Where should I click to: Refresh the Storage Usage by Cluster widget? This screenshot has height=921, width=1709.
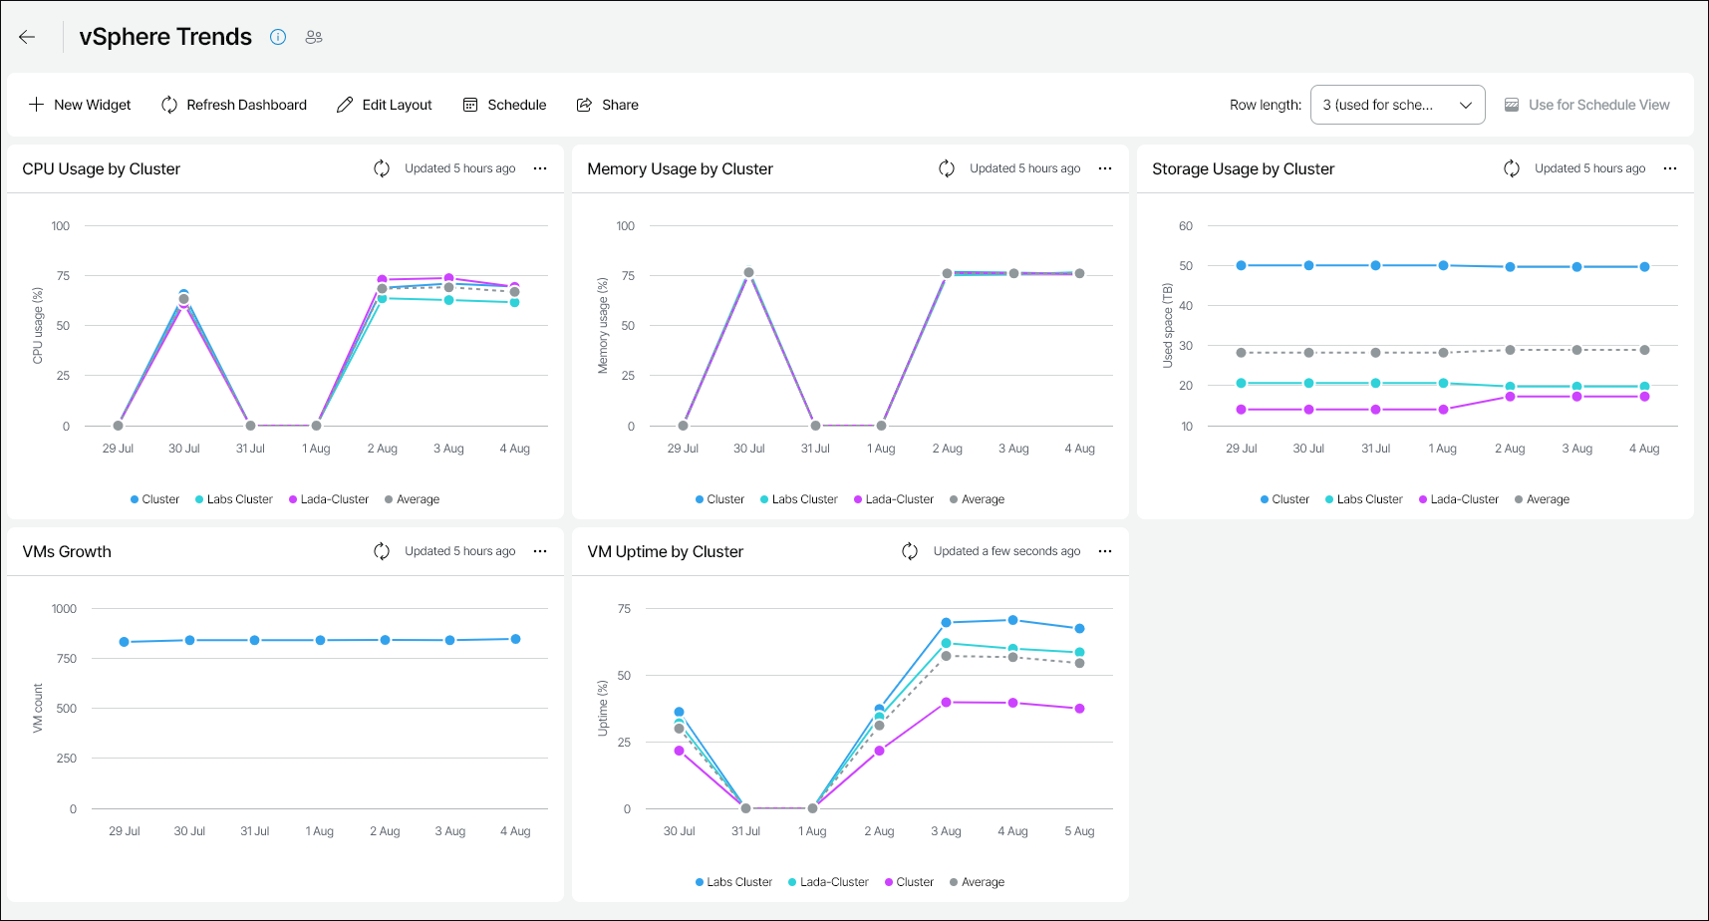pos(1512,168)
